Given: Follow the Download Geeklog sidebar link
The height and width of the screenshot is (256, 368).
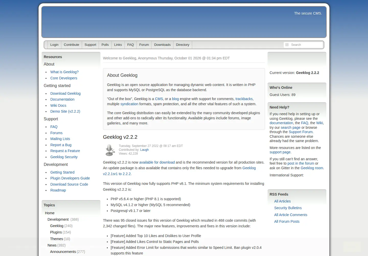Looking at the screenshot, I should (x=65, y=93).
